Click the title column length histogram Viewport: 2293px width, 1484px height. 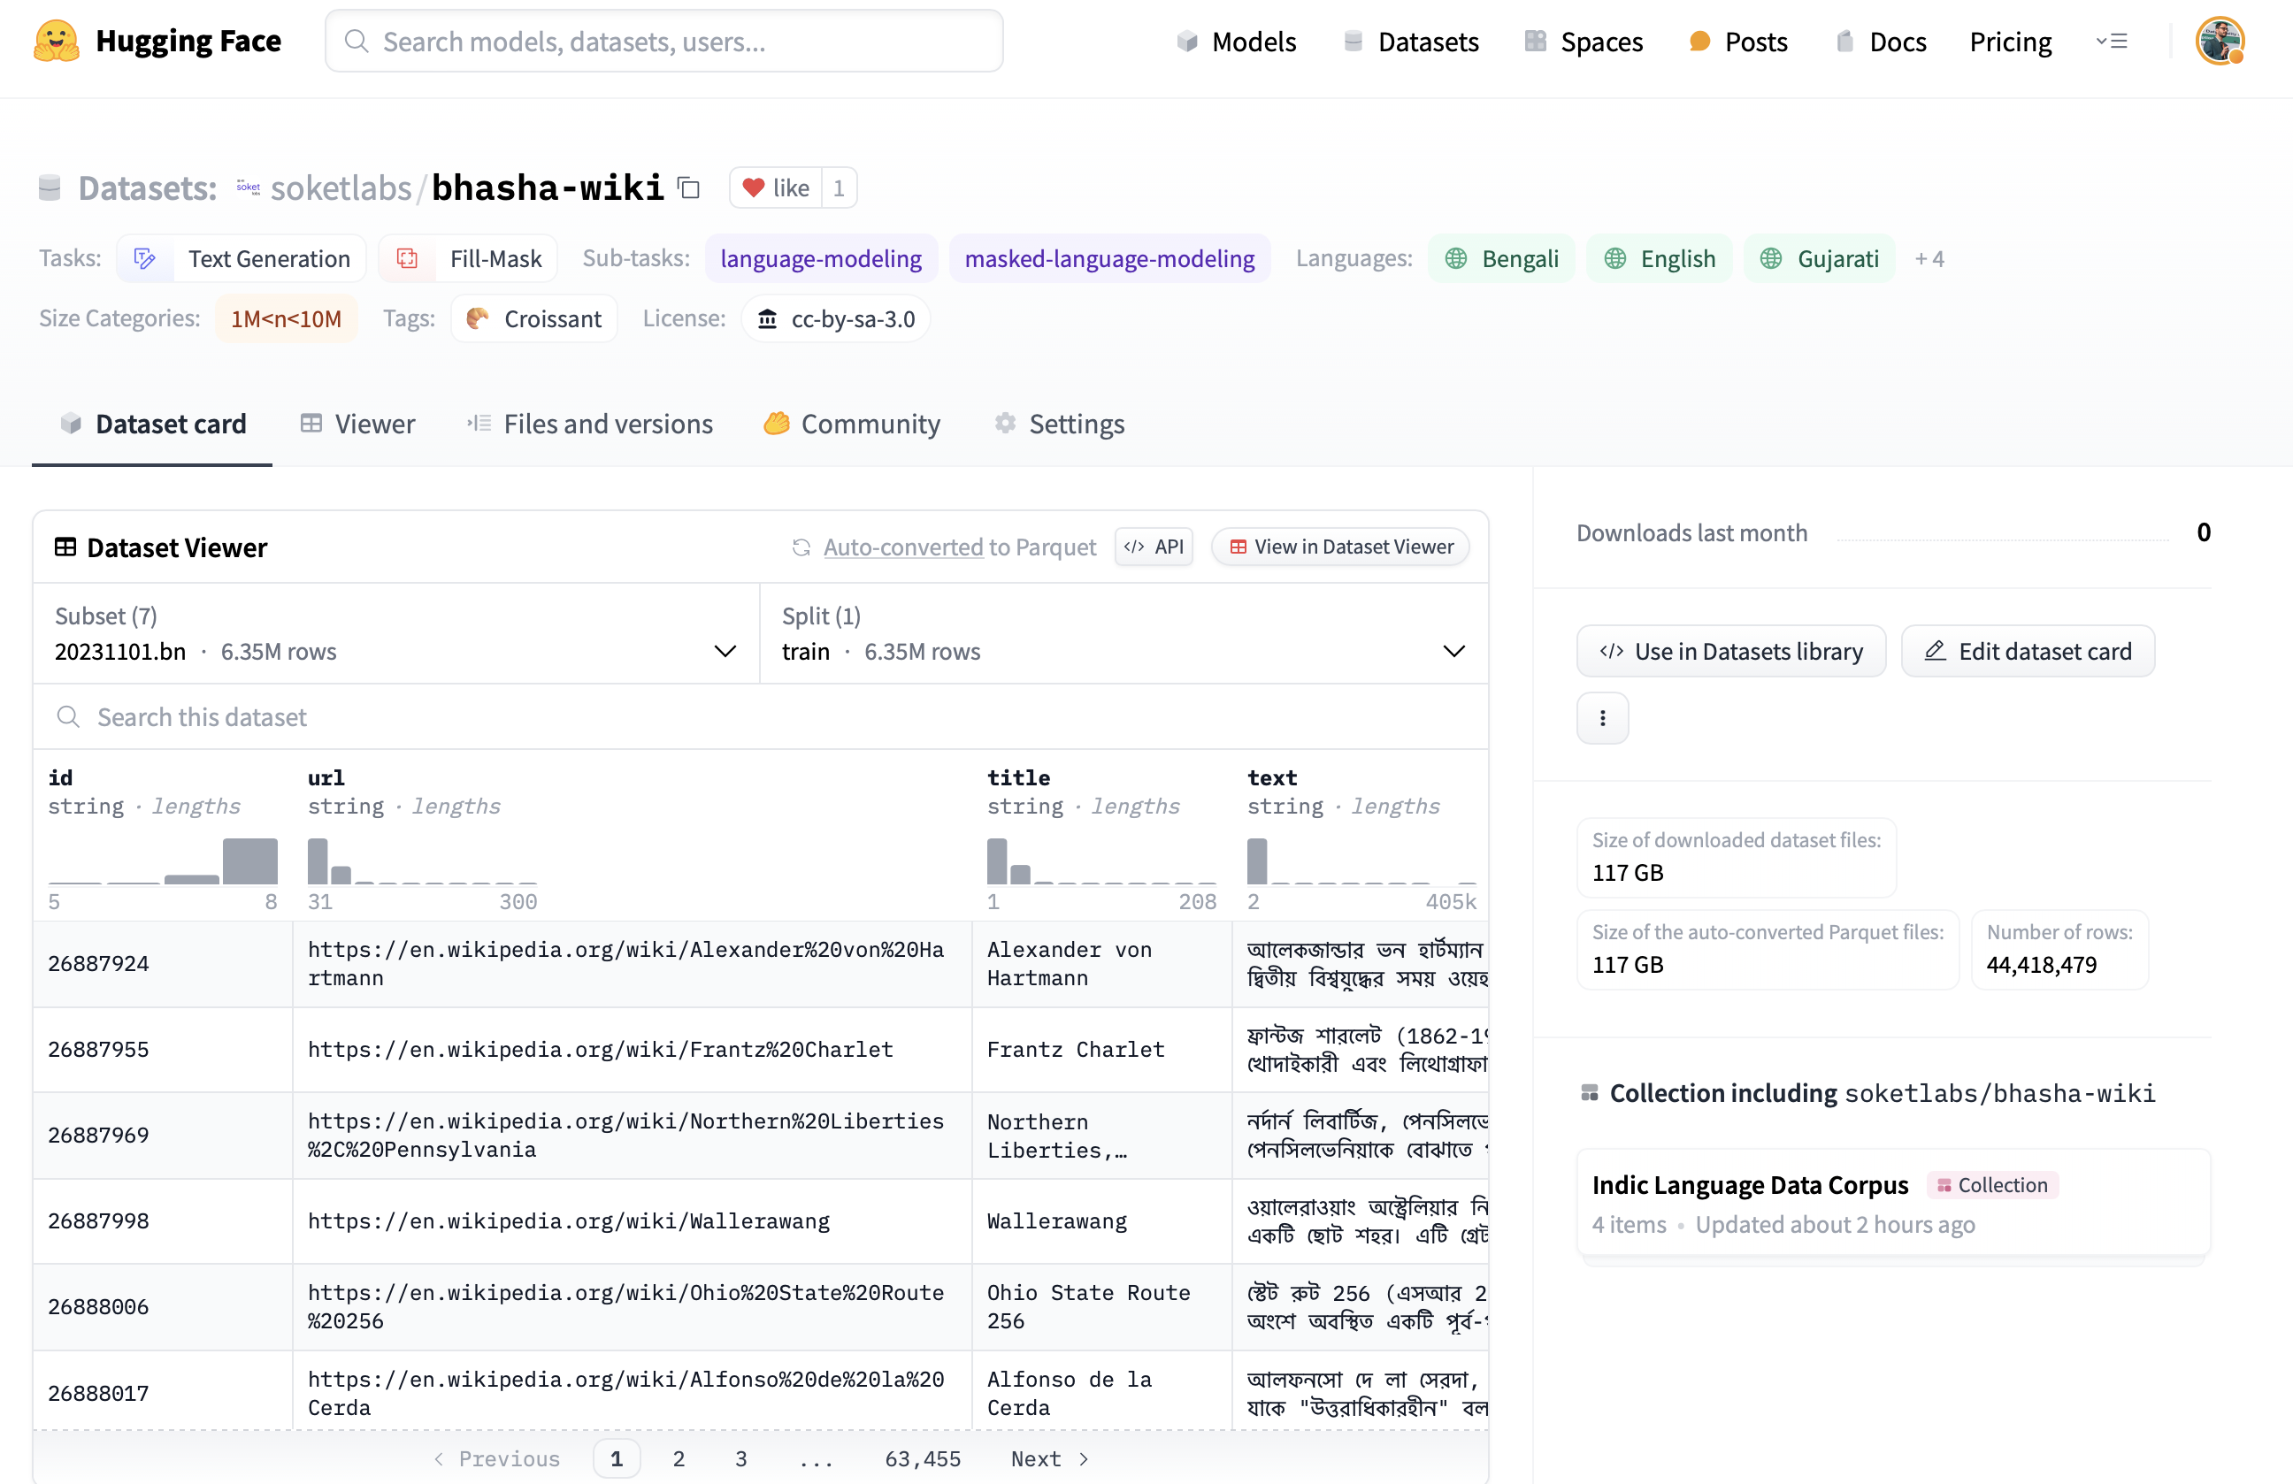tap(1101, 861)
